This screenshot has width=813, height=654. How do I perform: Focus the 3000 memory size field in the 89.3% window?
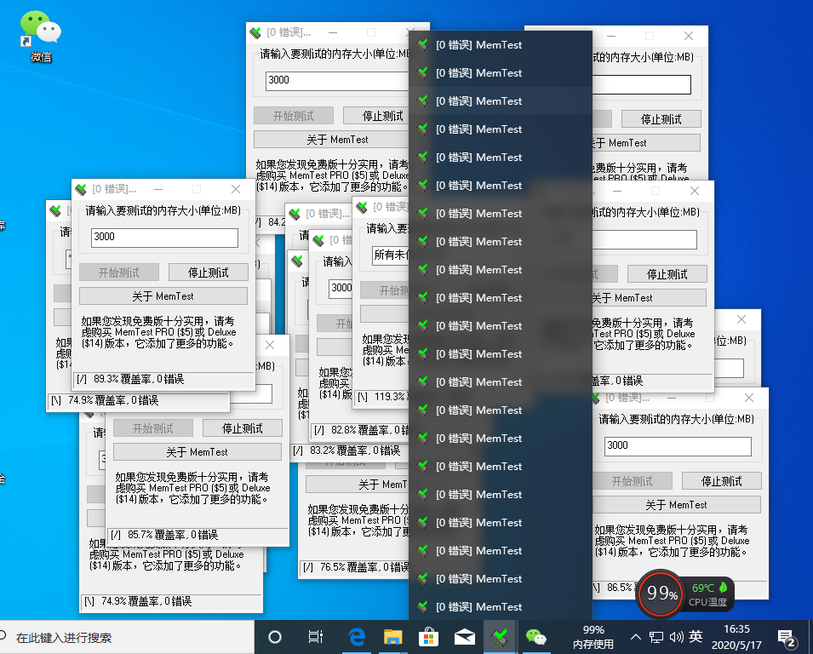tap(164, 237)
